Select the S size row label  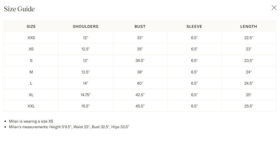coord(31,60)
